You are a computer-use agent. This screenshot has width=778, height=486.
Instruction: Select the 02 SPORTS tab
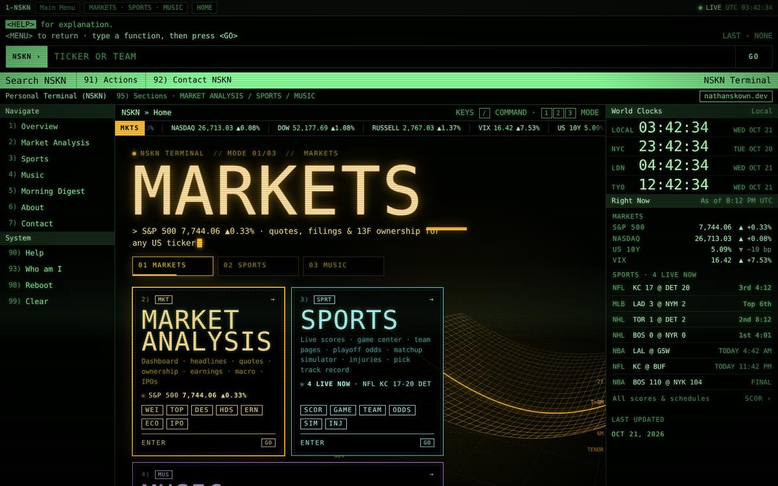[258, 266]
